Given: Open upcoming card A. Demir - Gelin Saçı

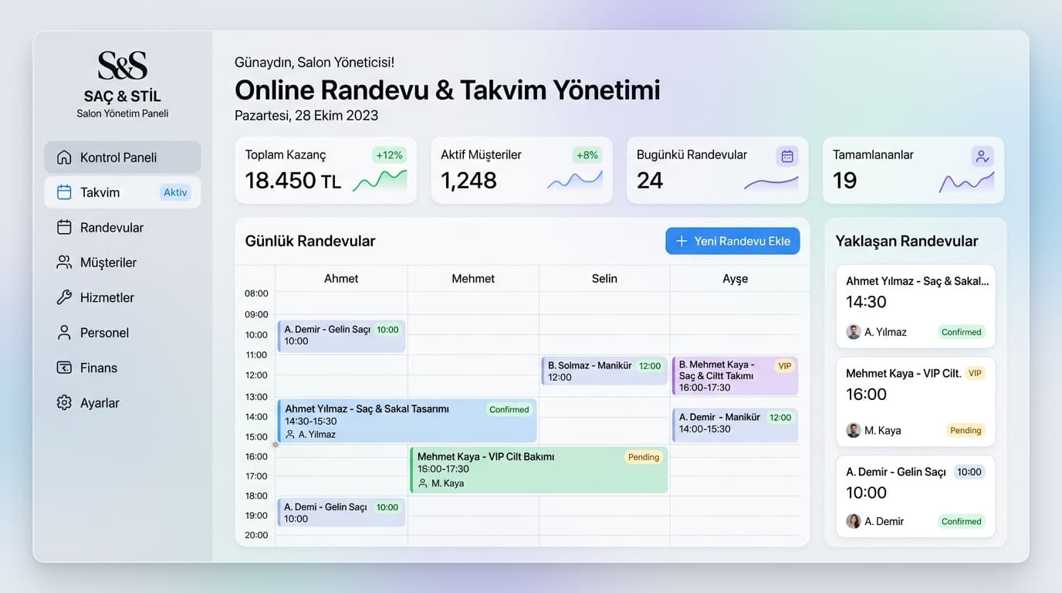Looking at the screenshot, I should click(915, 496).
